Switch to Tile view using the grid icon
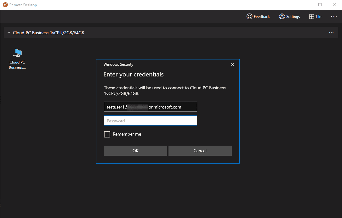342x218 pixels. tap(312, 16)
